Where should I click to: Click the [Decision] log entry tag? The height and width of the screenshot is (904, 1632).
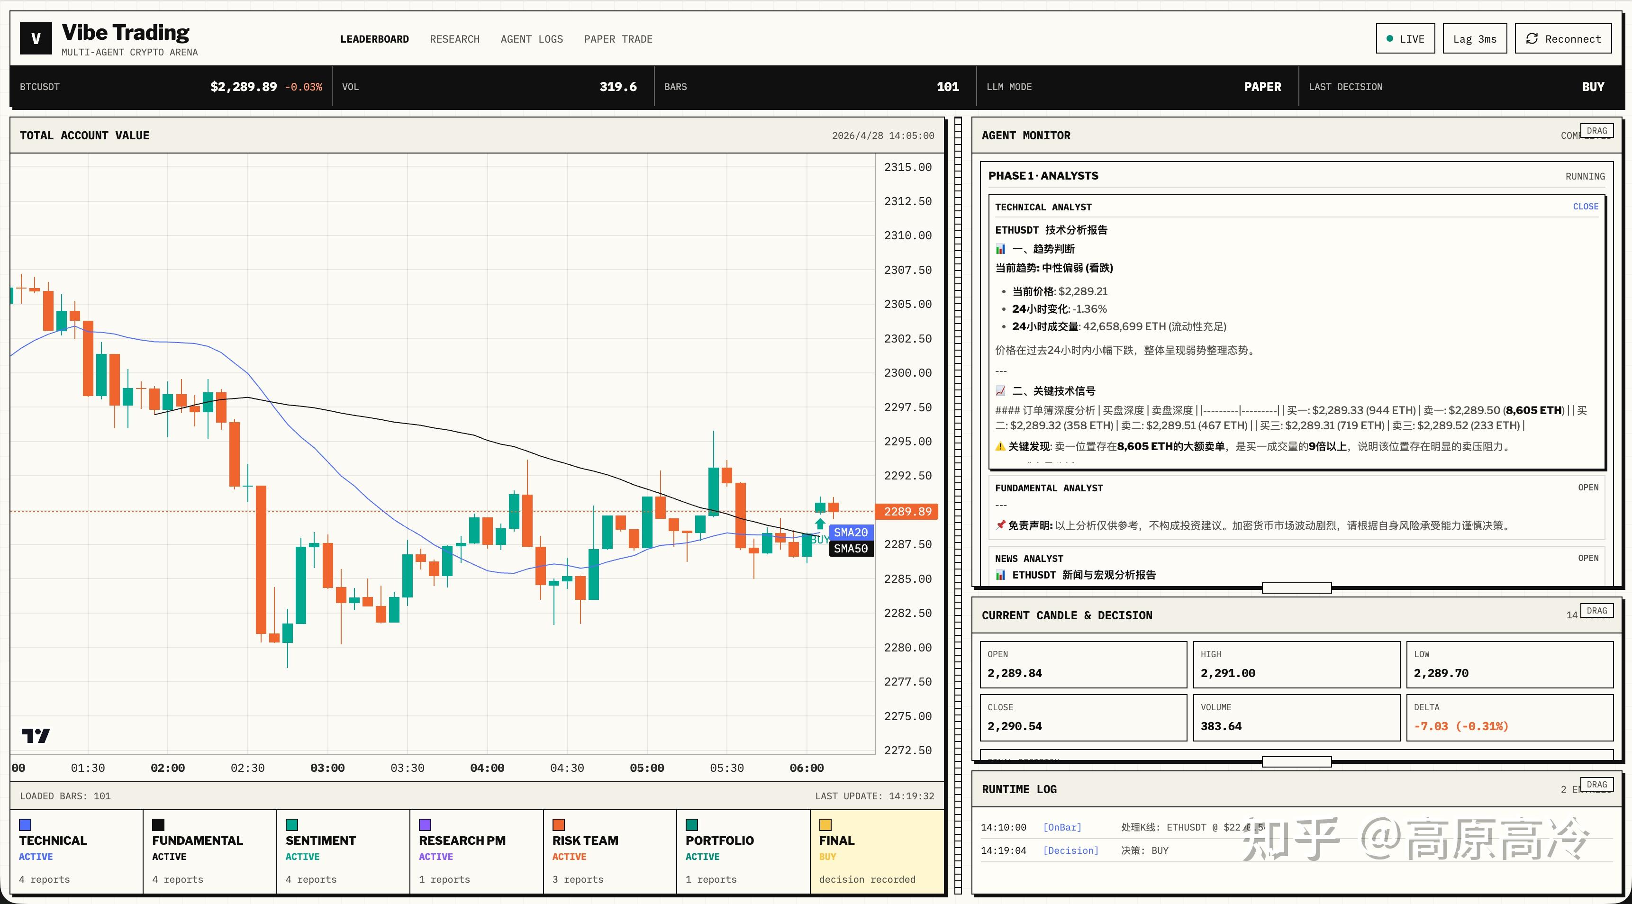tap(1070, 850)
